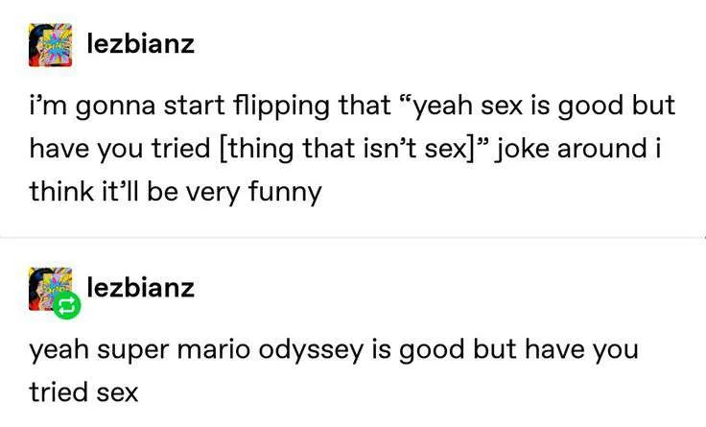Open the lezbianz username on the original post
This screenshot has height=427, width=706.
point(140,44)
